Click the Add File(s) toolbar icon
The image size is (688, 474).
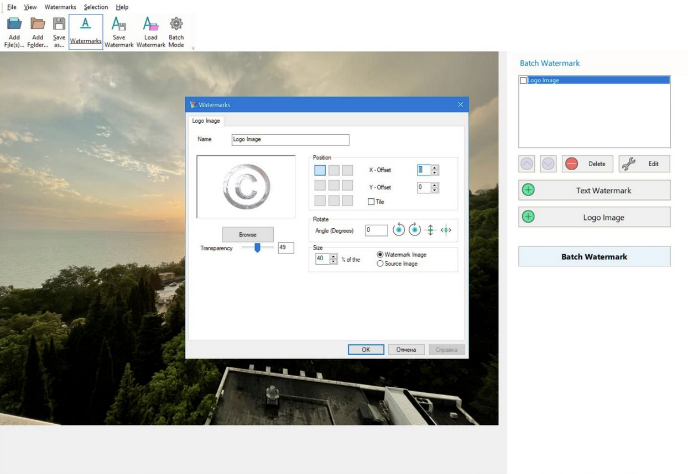[x=14, y=24]
